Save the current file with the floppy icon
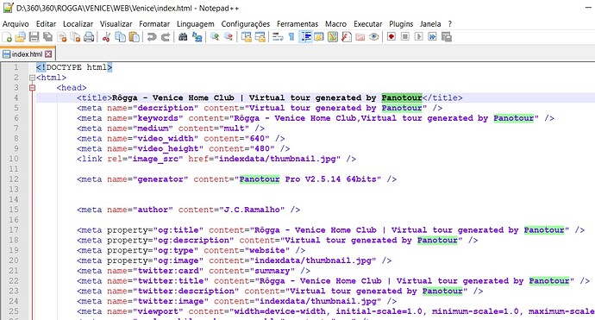Viewport: 595px width, 320px height. pos(34,37)
